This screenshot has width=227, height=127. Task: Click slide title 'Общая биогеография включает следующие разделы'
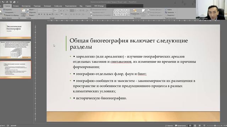[x=129, y=44]
